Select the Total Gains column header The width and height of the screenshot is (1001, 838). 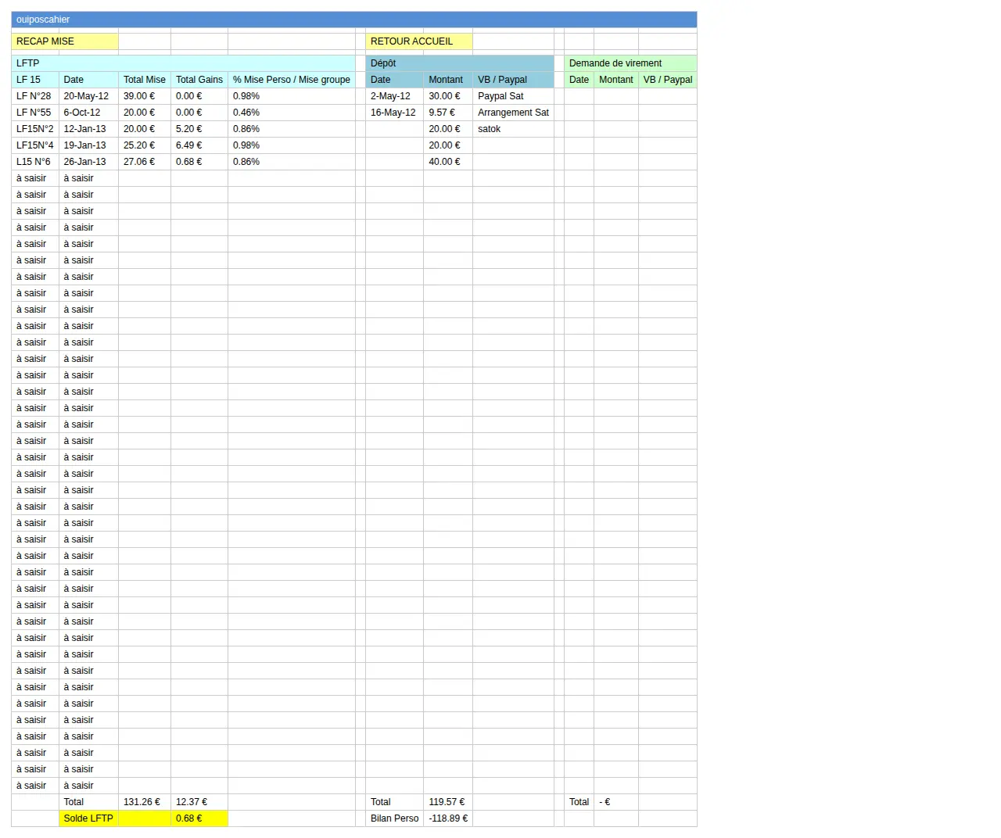tap(199, 80)
